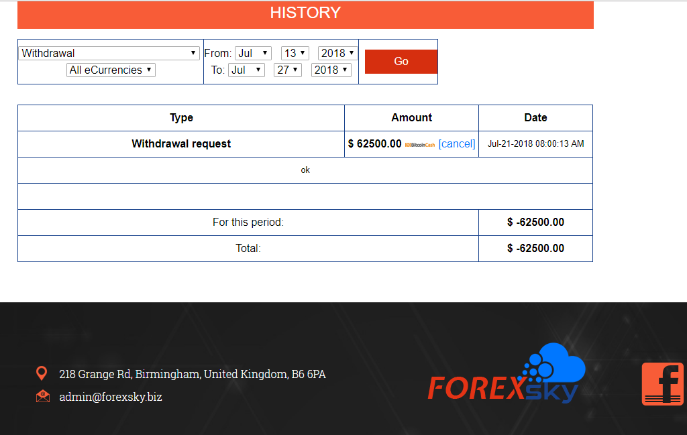Open the From year dropdown

click(x=337, y=53)
